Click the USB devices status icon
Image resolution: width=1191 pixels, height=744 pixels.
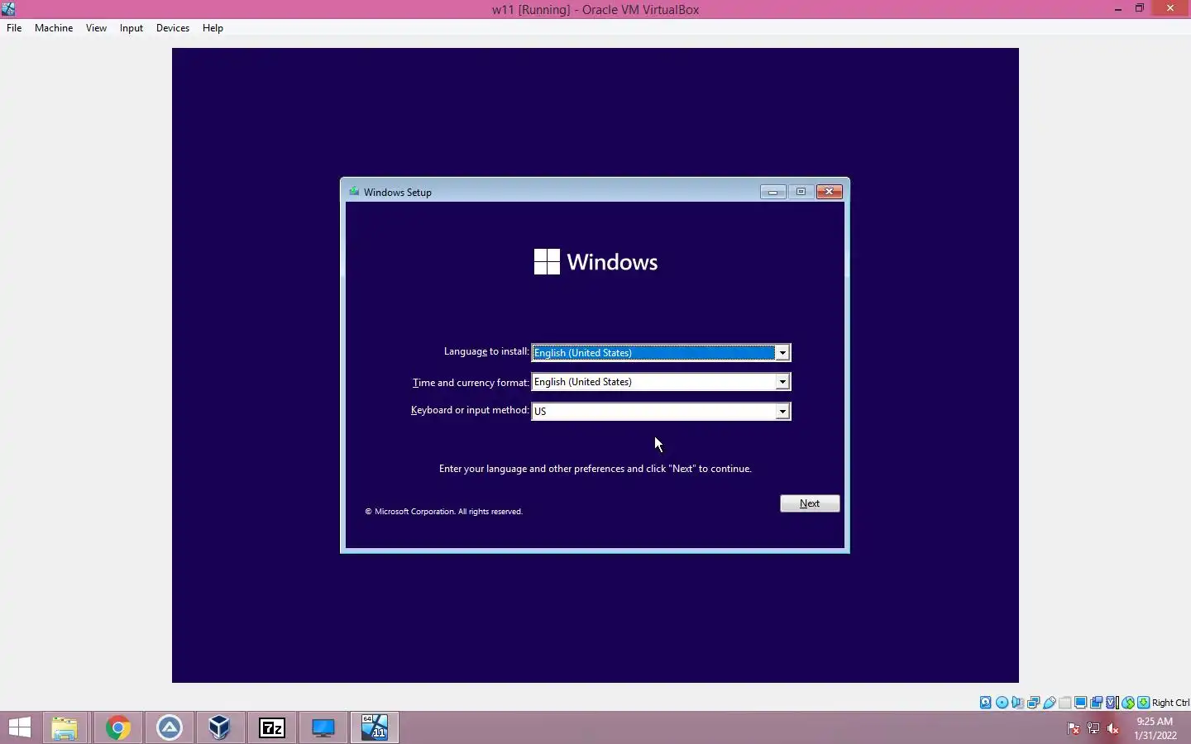[1049, 703]
